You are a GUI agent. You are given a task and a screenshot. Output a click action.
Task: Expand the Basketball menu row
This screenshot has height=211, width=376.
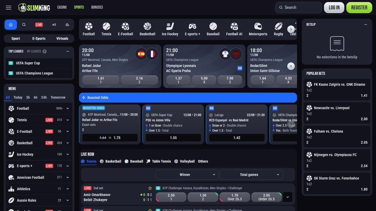39,143
